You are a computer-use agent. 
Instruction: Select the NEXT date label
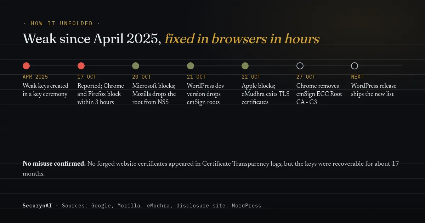(357, 77)
